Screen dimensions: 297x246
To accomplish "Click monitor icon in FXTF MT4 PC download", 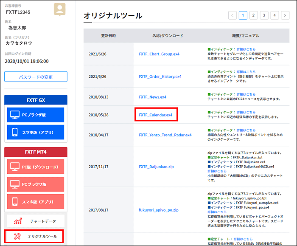I will (15, 167).
